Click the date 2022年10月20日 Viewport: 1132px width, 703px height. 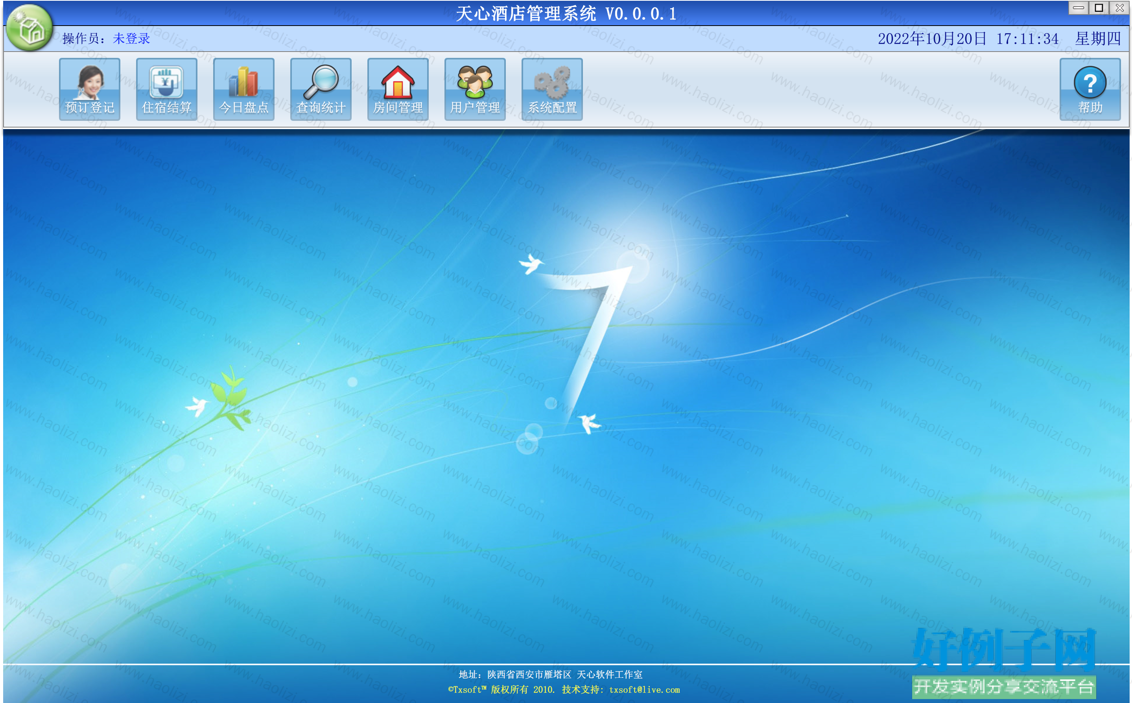pyautogui.click(x=932, y=39)
